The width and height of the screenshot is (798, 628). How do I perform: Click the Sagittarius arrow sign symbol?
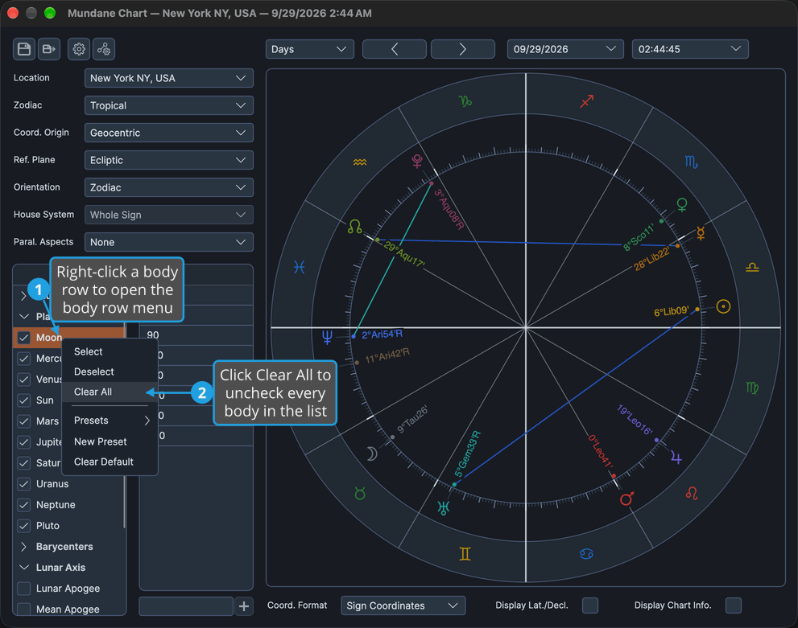(x=587, y=101)
